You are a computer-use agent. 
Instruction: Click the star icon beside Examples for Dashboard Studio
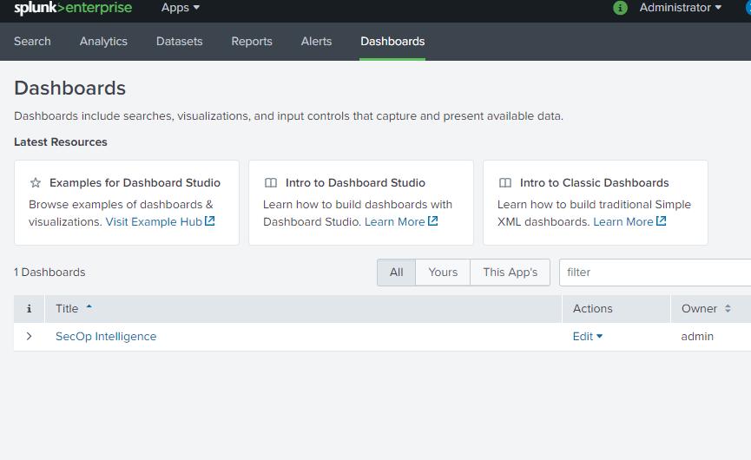coord(36,183)
